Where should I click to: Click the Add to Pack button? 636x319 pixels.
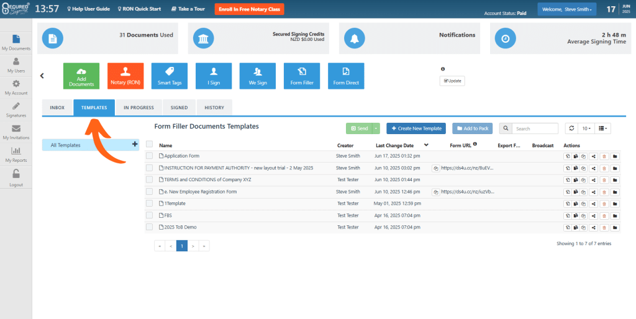tap(473, 128)
